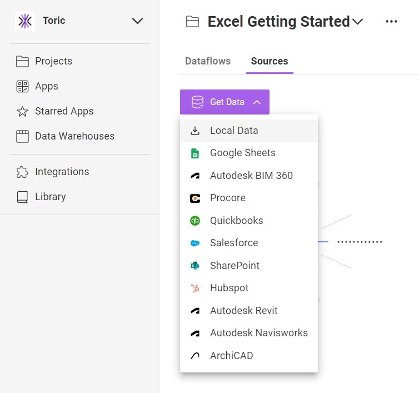
Task: Click the Quickbooks logo icon
Action: [195, 221]
